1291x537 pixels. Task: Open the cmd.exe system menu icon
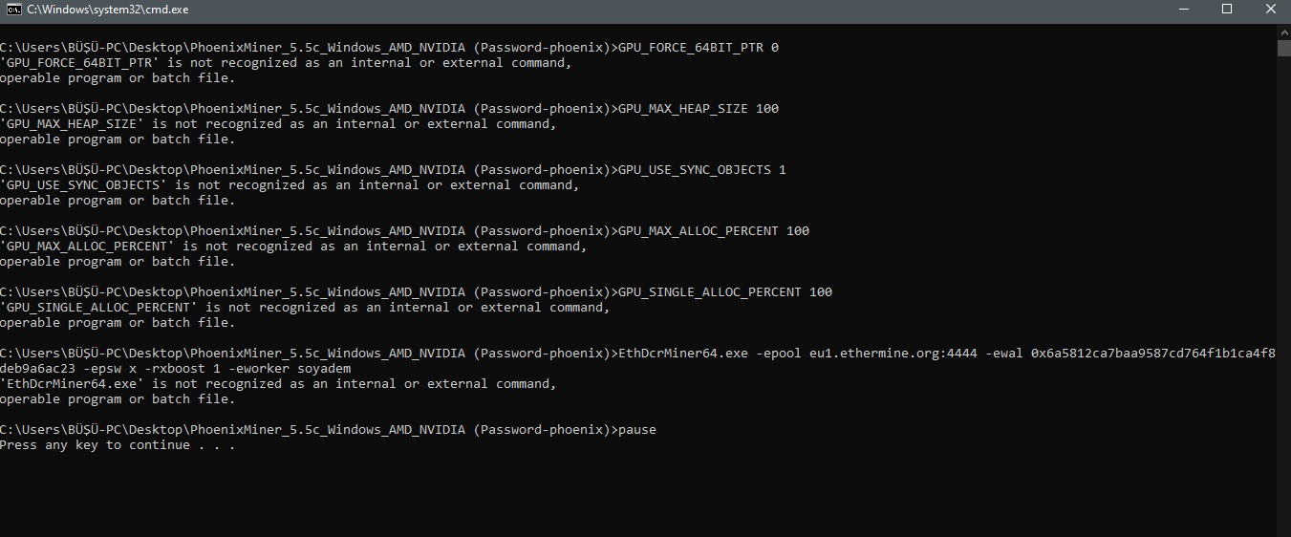[13, 9]
